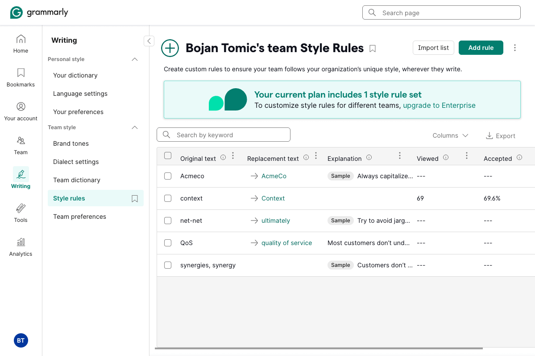Collapse the Team style section
Image resolution: width=535 pixels, height=356 pixels.
135,127
